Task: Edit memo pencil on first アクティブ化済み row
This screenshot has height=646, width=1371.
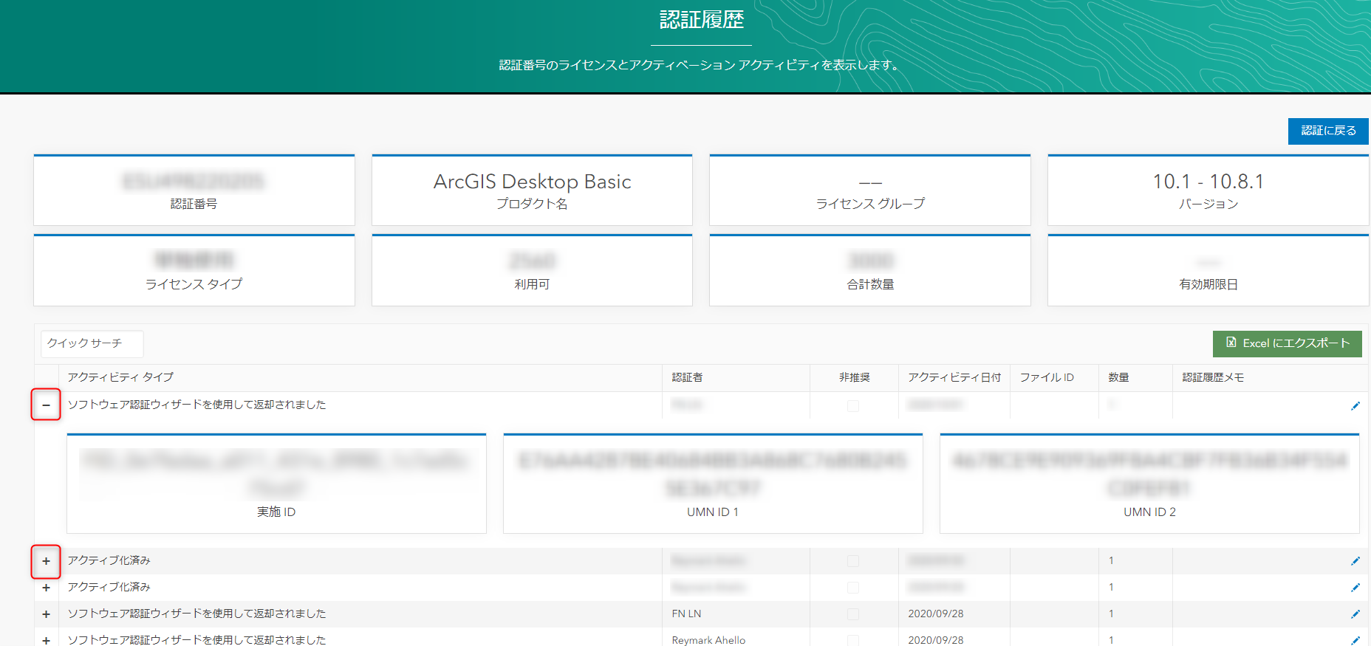Action: click(x=1355, y=561)
